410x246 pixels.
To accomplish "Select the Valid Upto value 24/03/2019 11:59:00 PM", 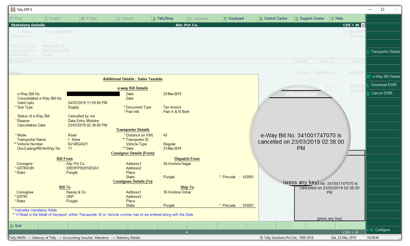I will click(x=88, y=103).
